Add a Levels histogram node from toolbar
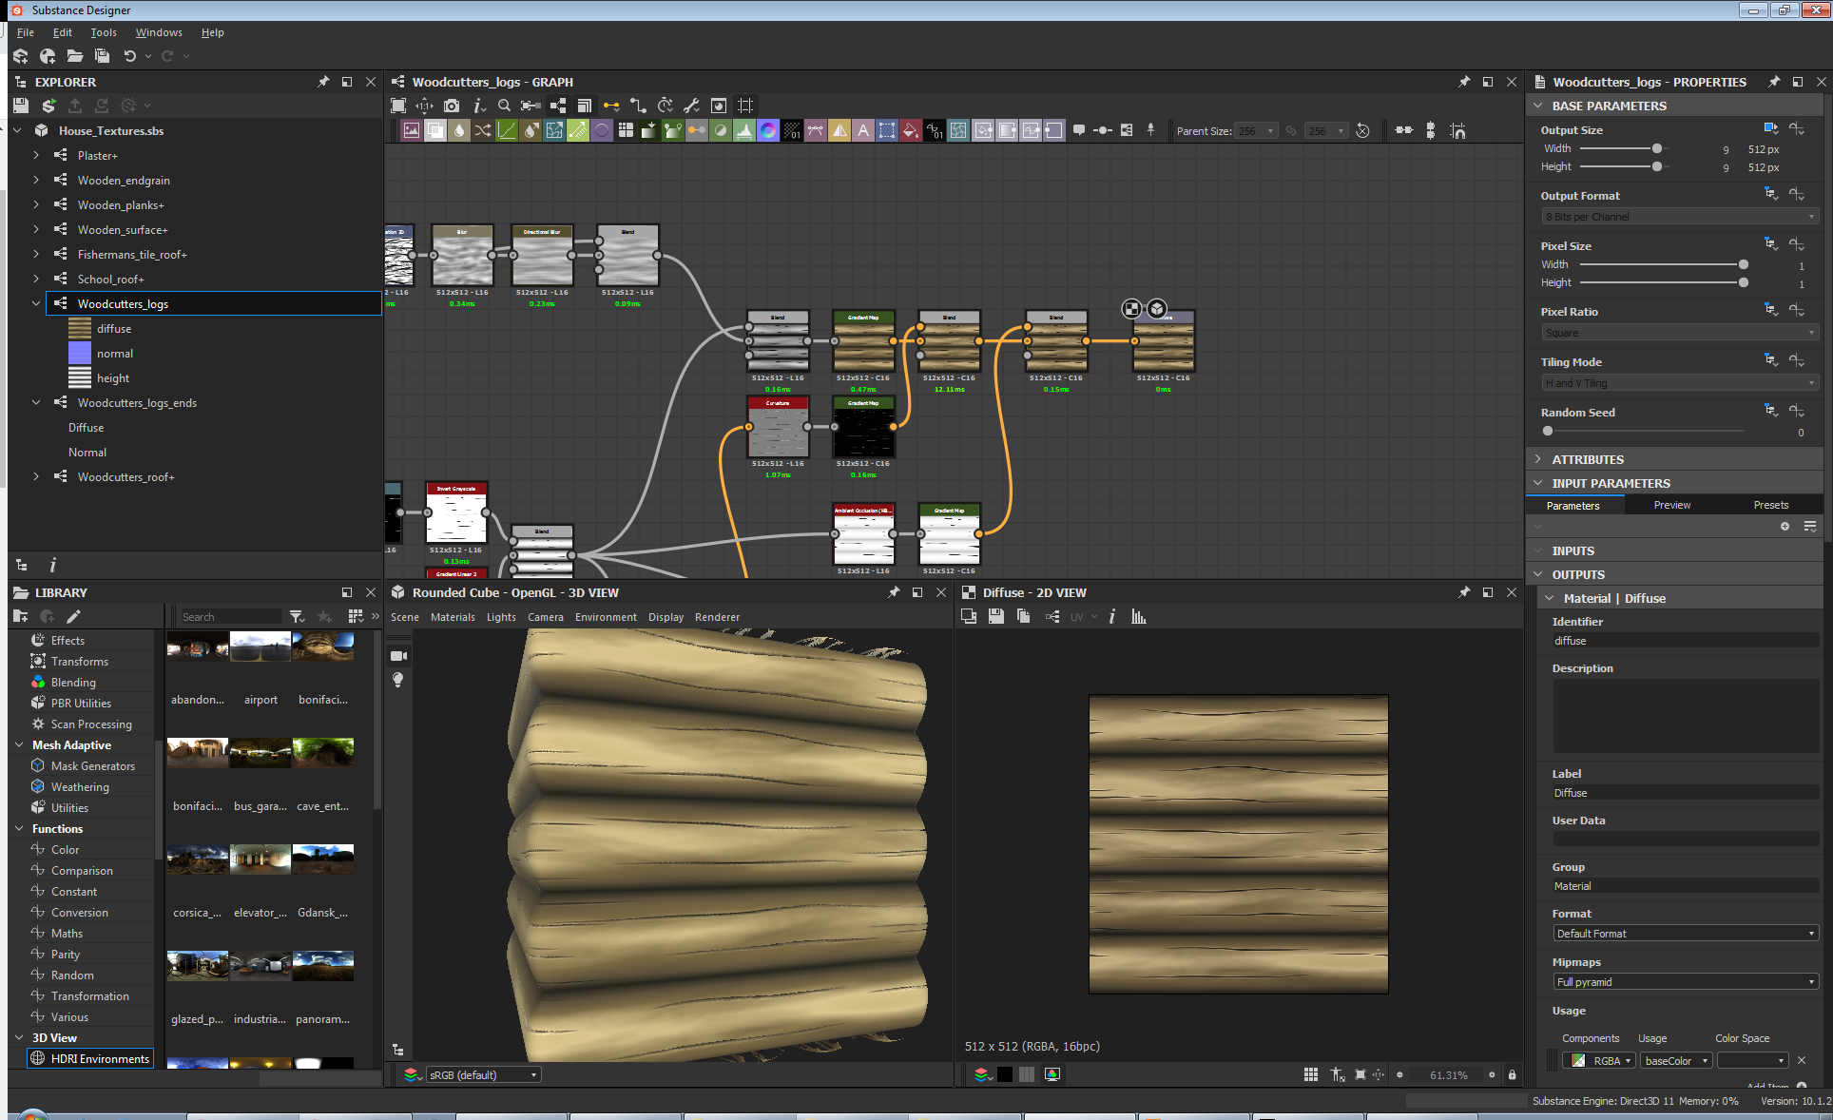The height and width of the screenshot is (1120, 1833). (744, 130)
